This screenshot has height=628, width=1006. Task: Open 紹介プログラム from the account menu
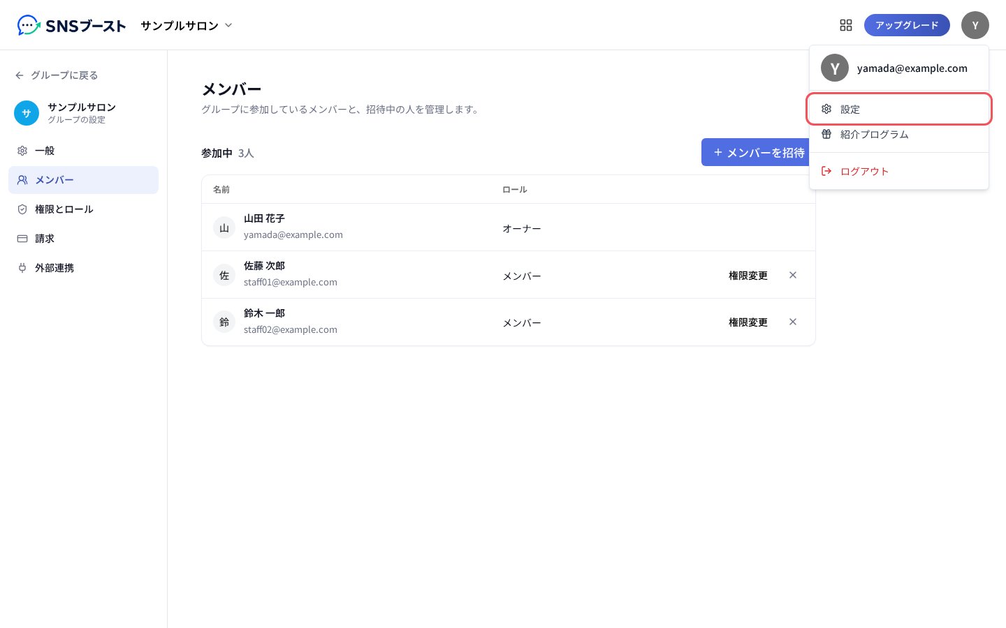[x=899, y=135]
